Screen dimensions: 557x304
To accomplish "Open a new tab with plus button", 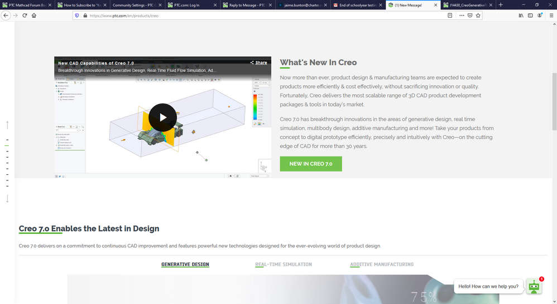I will tap(501, 5).
